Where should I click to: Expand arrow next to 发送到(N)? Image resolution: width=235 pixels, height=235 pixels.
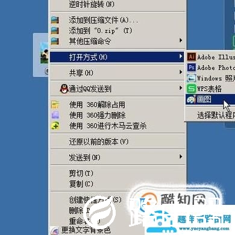coord(181,157)
